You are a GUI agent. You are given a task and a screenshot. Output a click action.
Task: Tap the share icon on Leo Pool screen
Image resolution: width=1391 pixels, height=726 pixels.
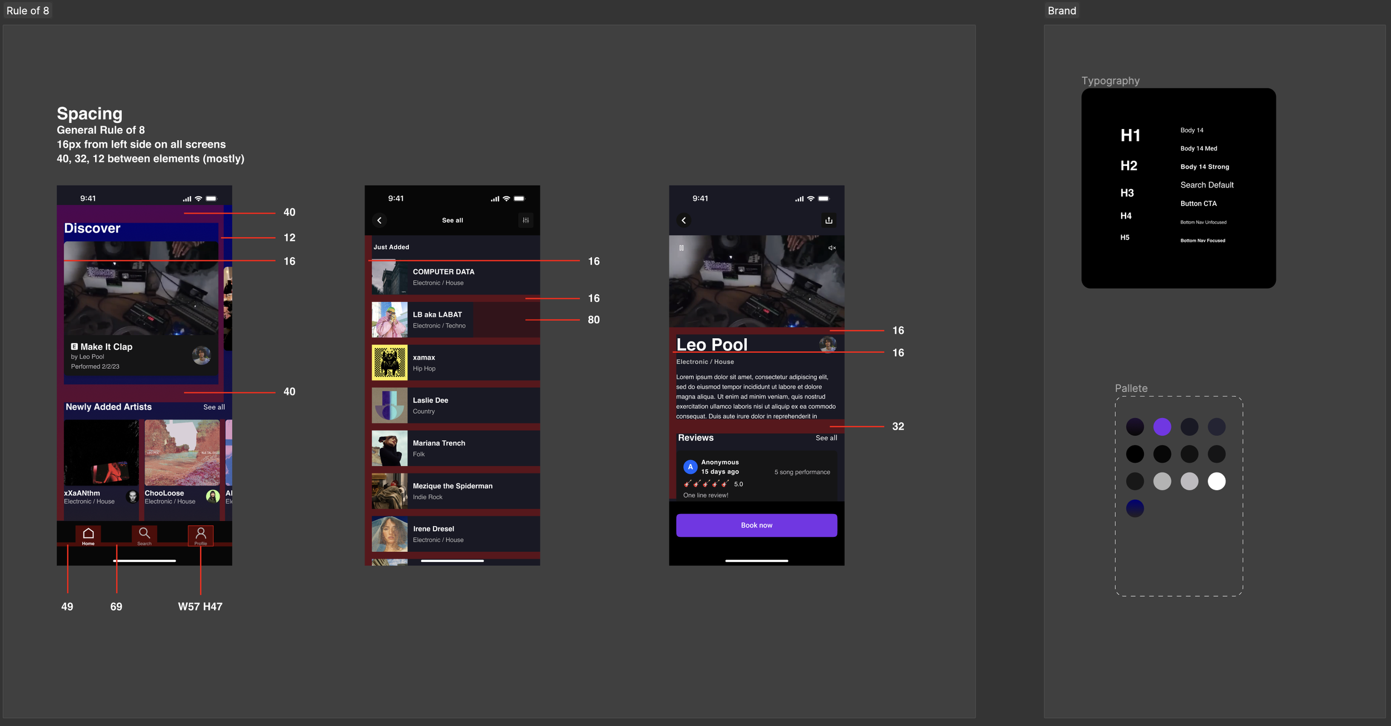tap(828, 220)
